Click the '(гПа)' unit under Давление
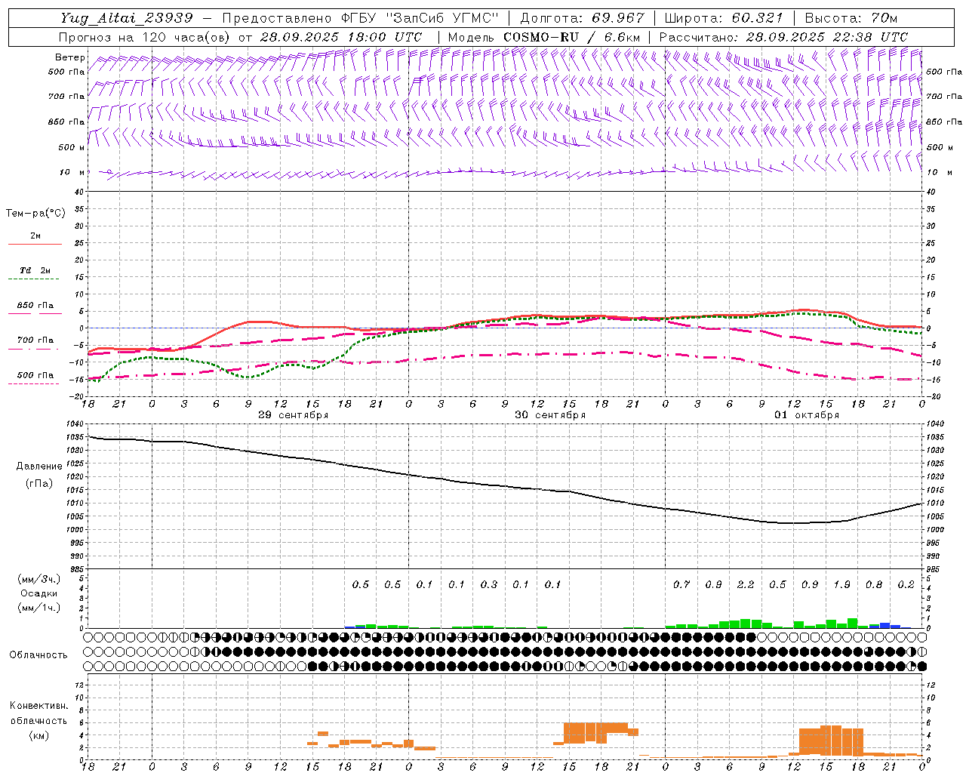This screenshot has width=966, height=773. click(39, 483)
